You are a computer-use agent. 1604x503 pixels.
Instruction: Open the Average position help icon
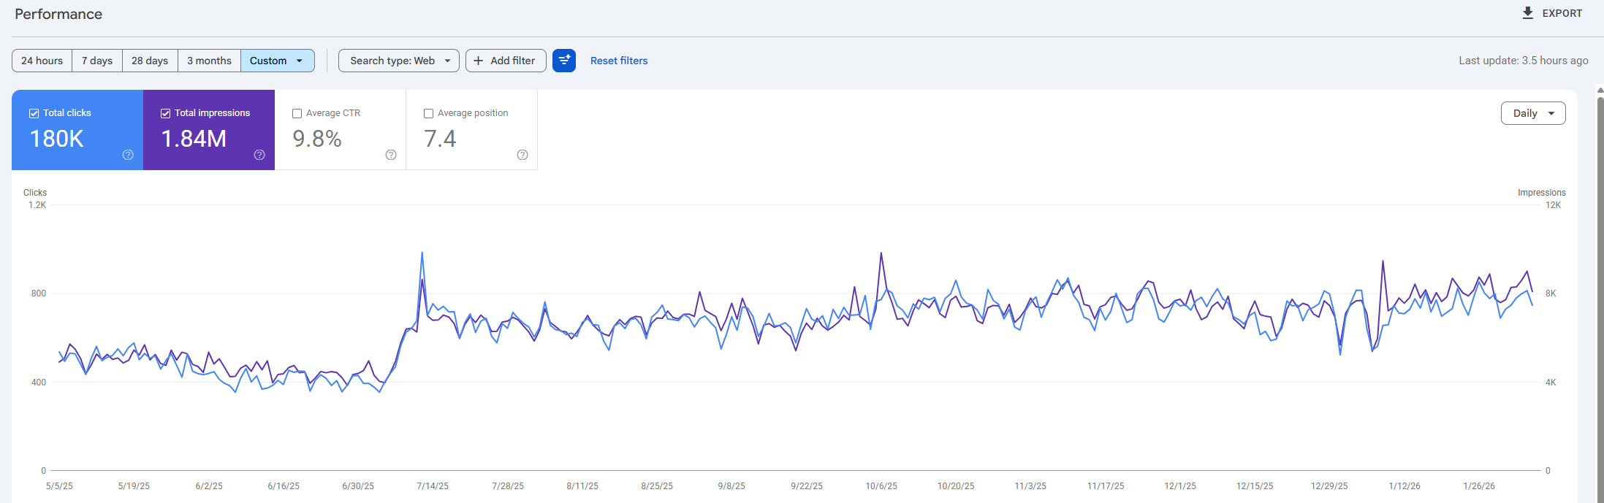[x=522, y=155]
